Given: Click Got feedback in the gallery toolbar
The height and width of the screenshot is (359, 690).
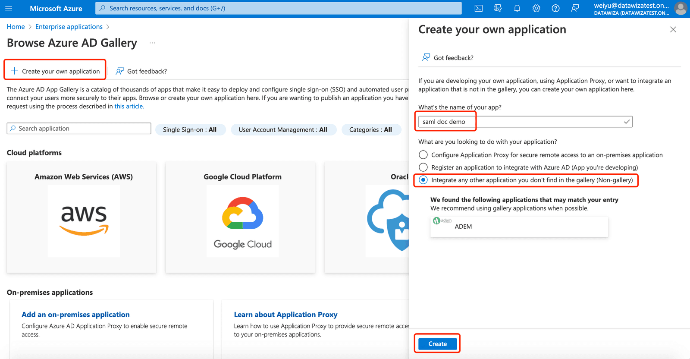Looking at the screenshot, I should click(141, 71).
